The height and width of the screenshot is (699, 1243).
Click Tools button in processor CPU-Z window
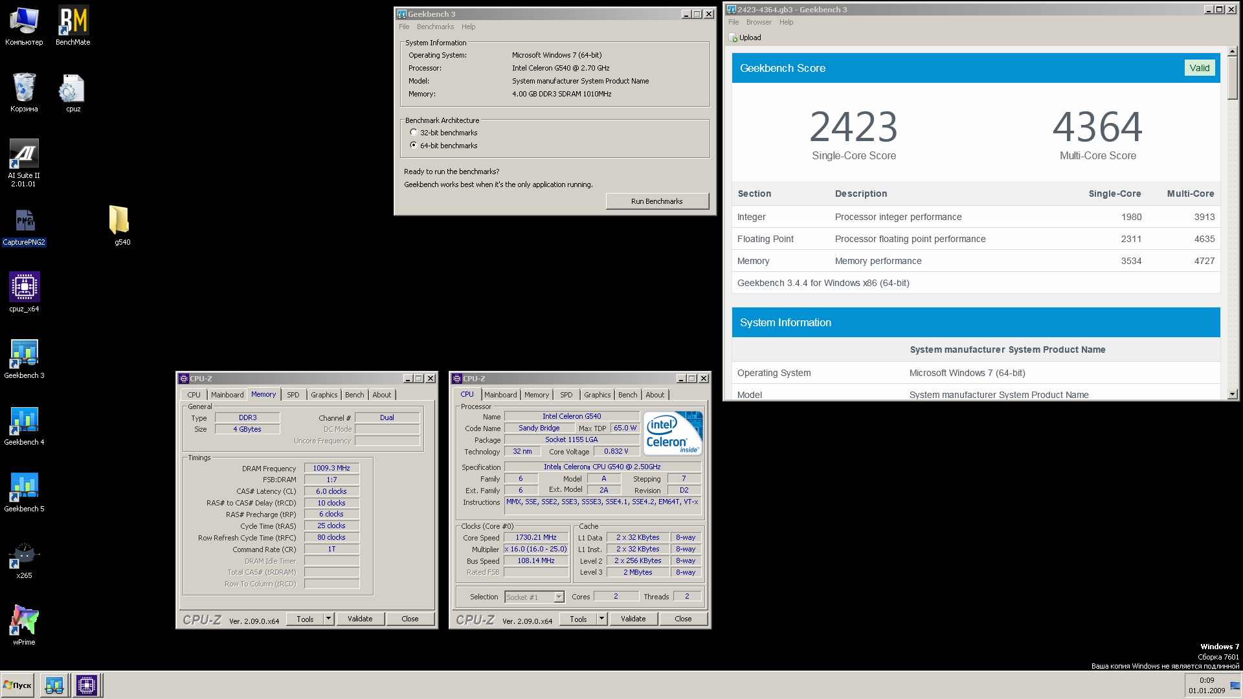(x=578, y=619)
